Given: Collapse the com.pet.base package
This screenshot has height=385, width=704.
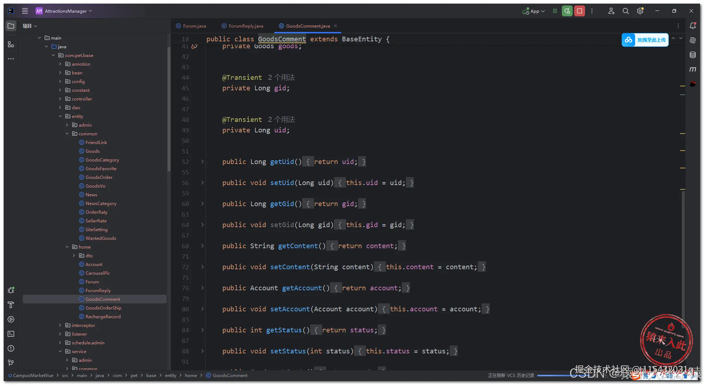Looking at the screenshot, I should [x=53, y=55].
